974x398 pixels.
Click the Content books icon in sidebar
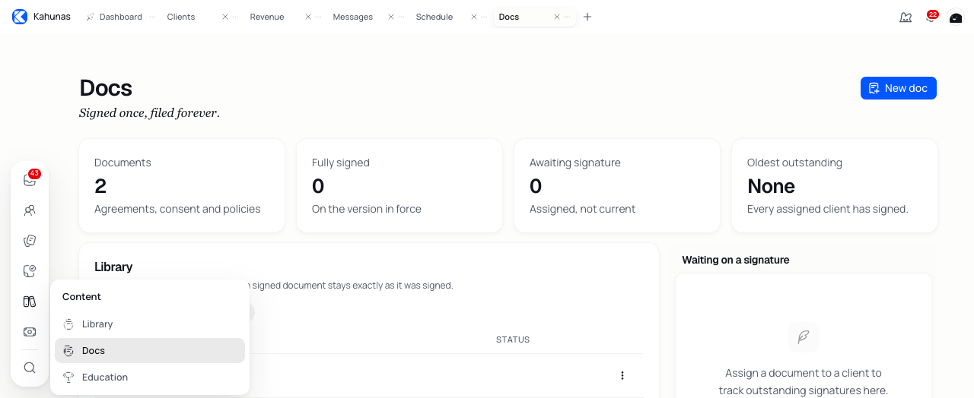point(30,302)
